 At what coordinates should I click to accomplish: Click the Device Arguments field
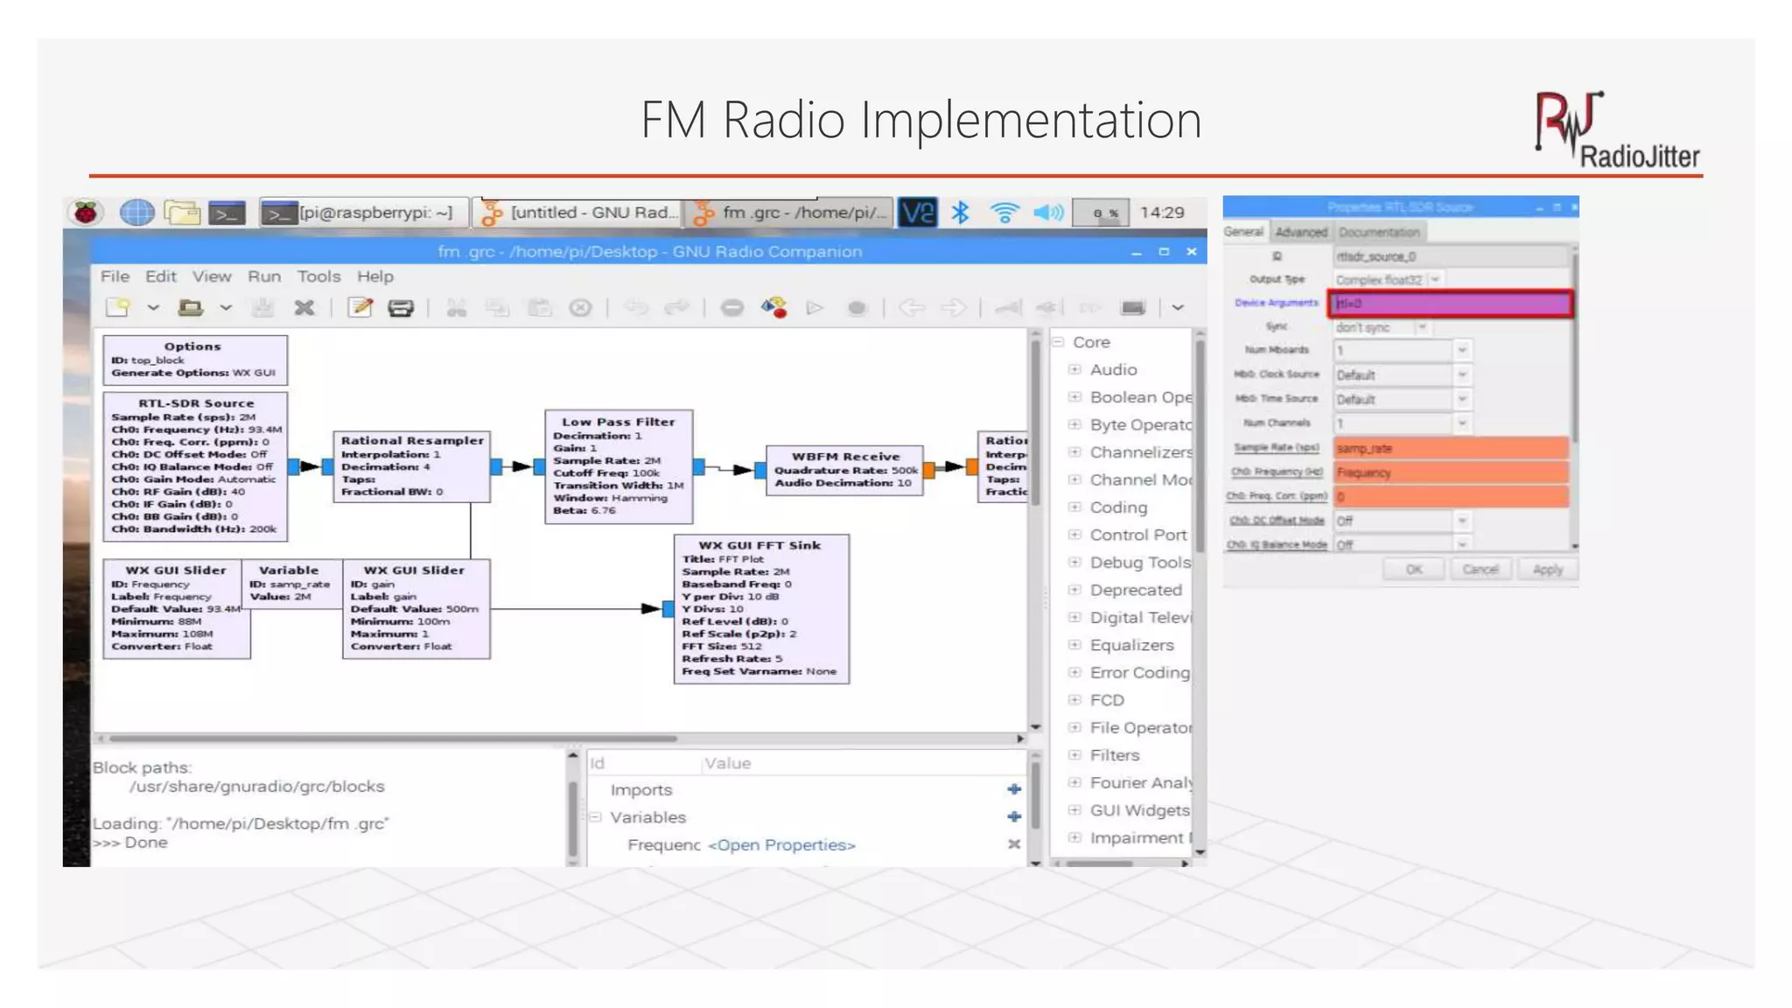1451,304
